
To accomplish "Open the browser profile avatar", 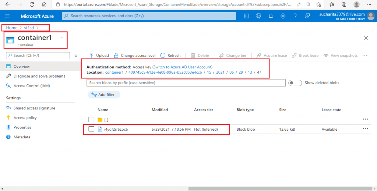I will (357, 4).
